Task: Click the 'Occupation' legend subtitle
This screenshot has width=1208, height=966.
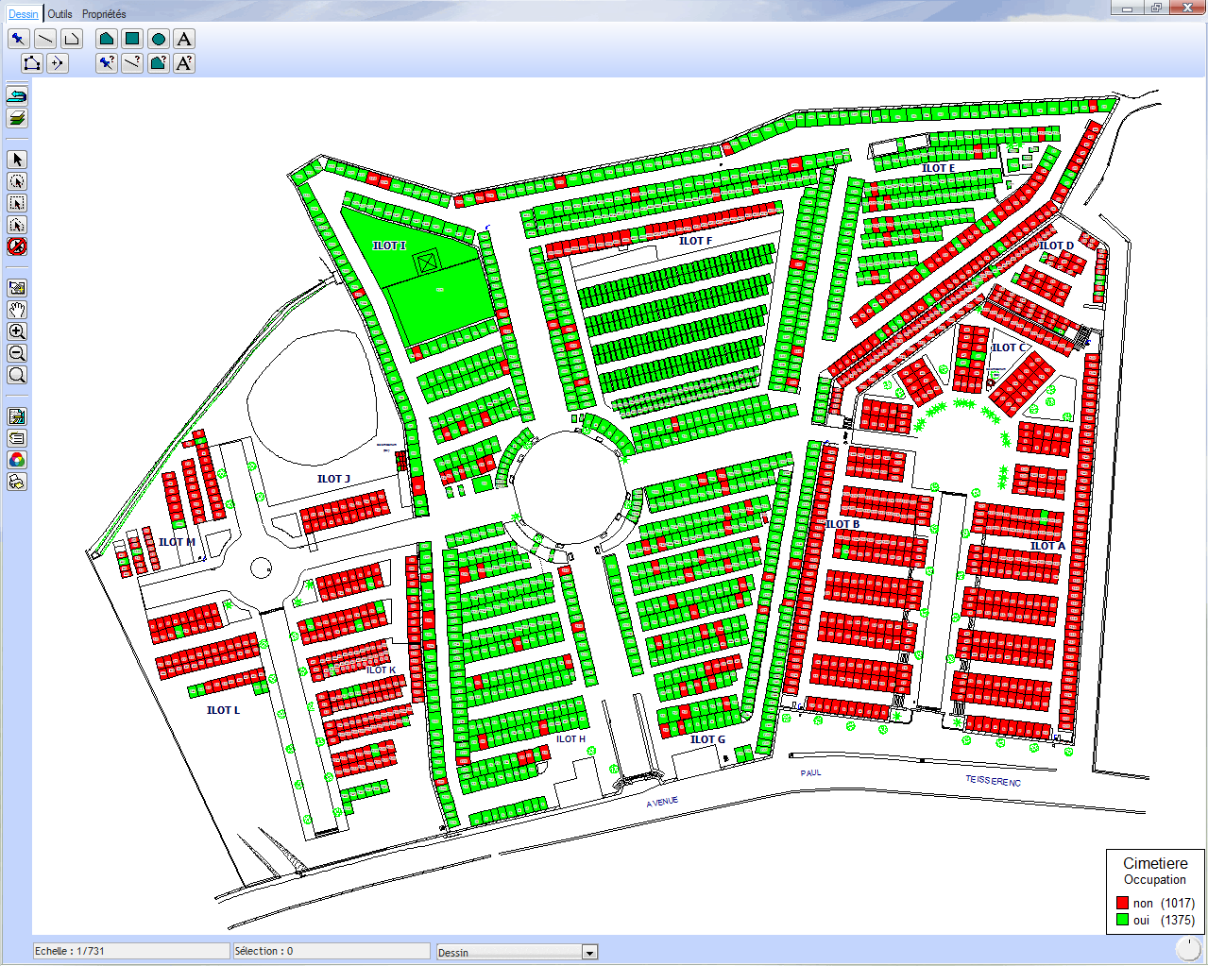Action: (x=1154, y=879)
